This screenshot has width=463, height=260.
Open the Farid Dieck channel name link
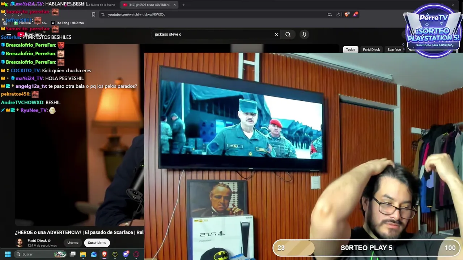click(37, 240)
